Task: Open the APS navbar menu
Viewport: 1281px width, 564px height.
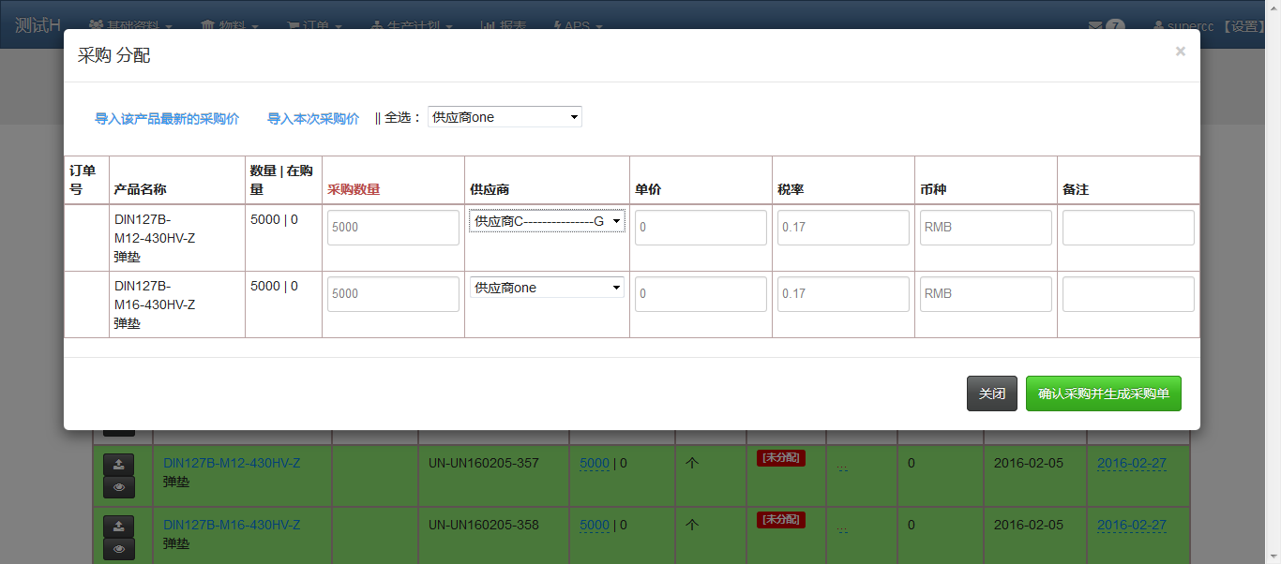Action: tap(578, 26)
